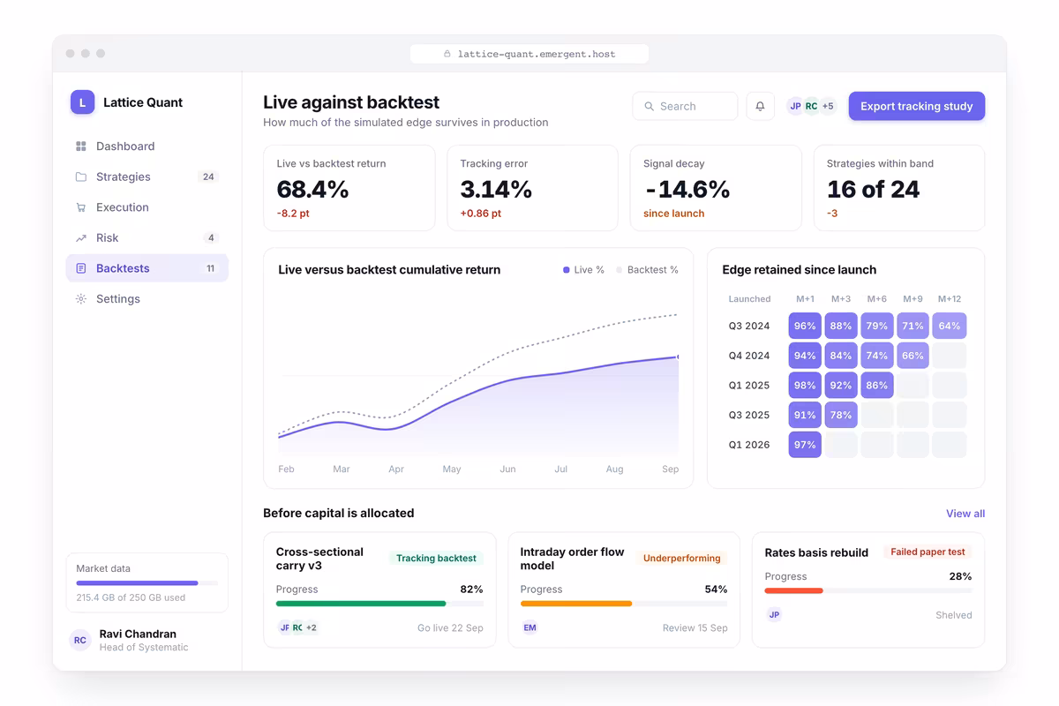
Task: Click the EM avatar on the Intraday order flow card
Action: pos(529,627)
